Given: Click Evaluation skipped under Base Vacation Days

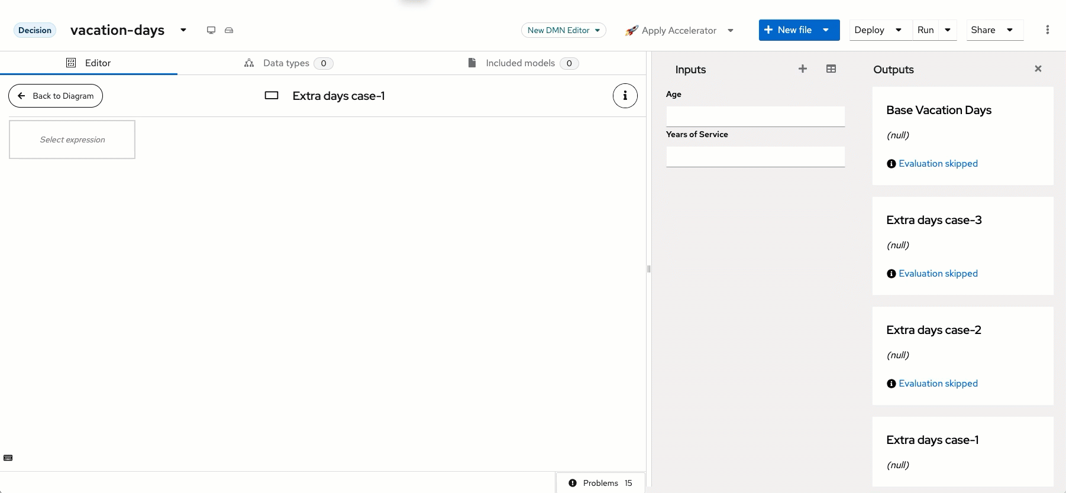Looking at the screenshot, I should click(x=938, y=164).
